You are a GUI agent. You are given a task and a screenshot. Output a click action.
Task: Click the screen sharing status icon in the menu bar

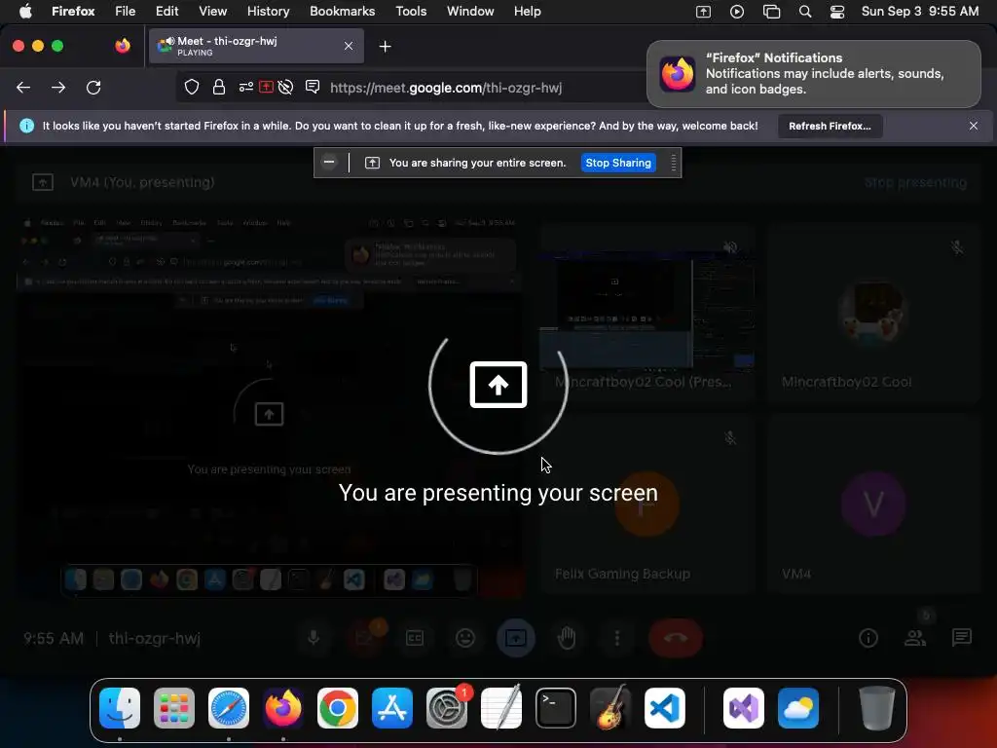703,12
